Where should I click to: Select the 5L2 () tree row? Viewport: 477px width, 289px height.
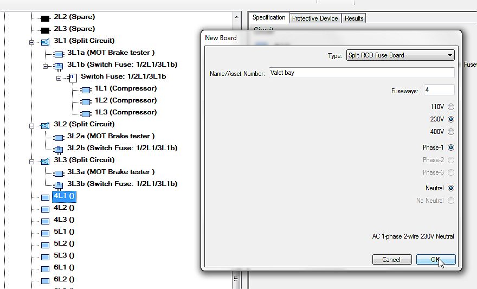(x=64, y=243)
